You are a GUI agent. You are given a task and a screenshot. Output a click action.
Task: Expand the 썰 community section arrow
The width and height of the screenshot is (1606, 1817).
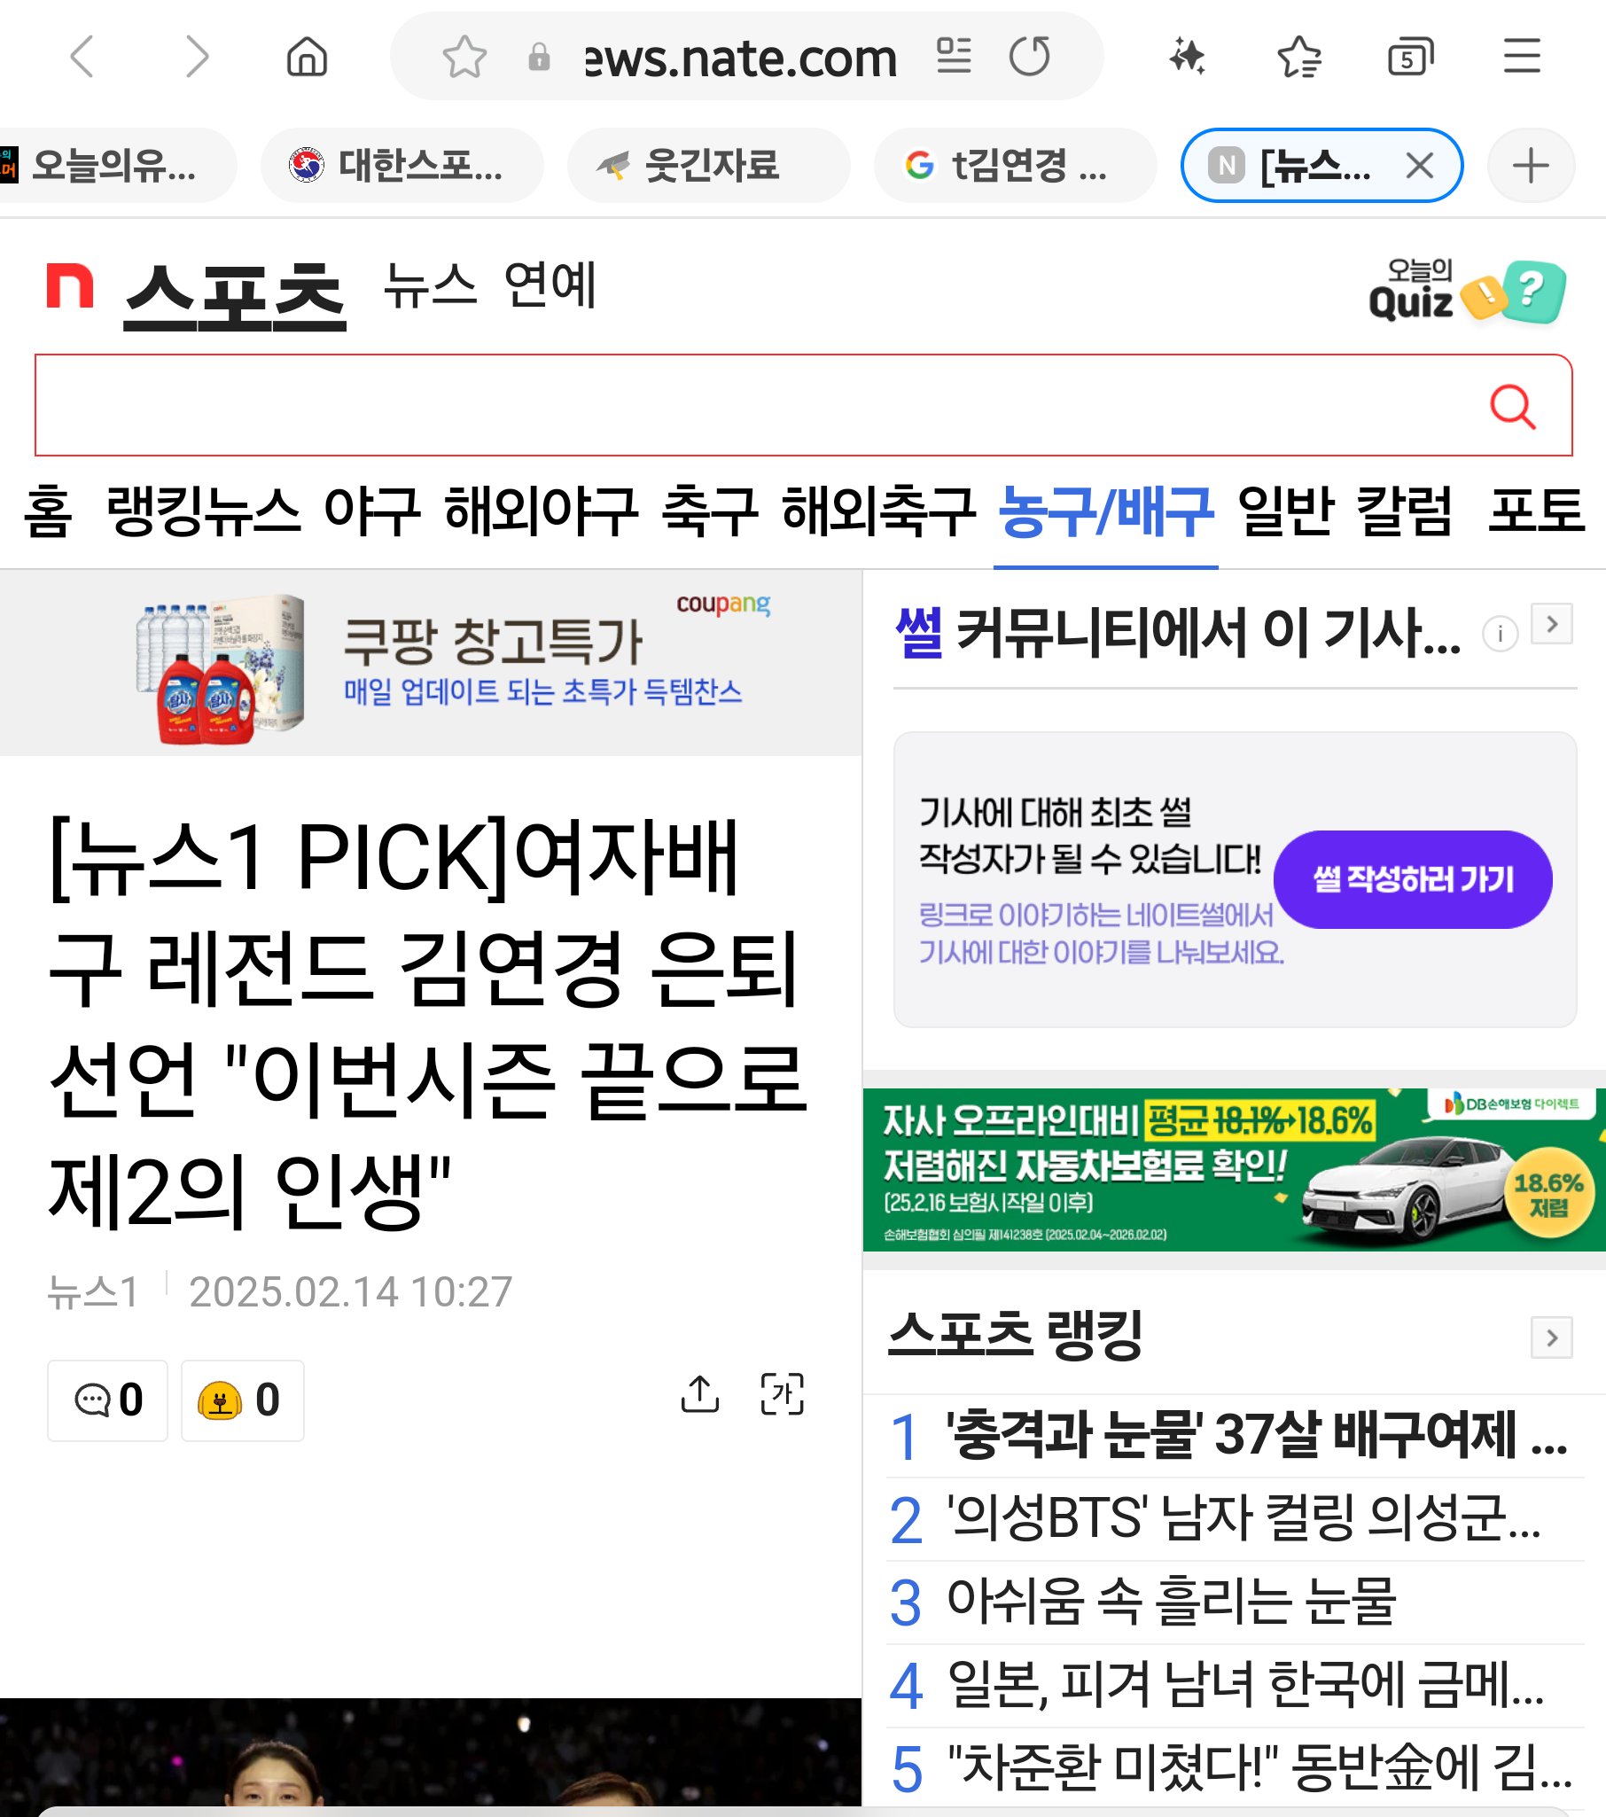pyautogui.click(x=1552, y=624)
